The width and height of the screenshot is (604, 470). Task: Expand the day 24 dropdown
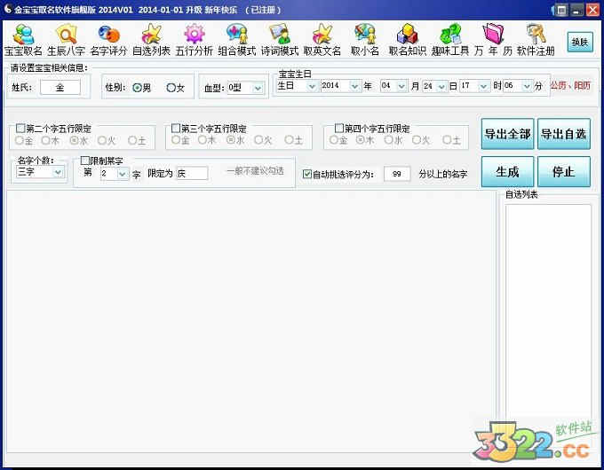(x=441, y=86)
